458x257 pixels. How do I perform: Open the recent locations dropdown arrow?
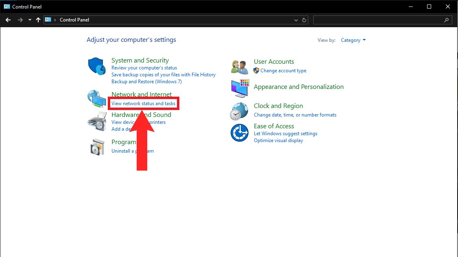(x=30, y=20)
